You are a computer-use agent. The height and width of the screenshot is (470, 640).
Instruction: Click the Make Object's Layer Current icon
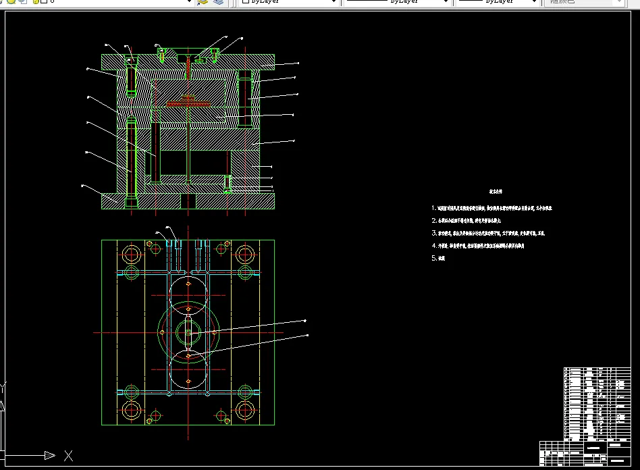[x=202, y=1]
